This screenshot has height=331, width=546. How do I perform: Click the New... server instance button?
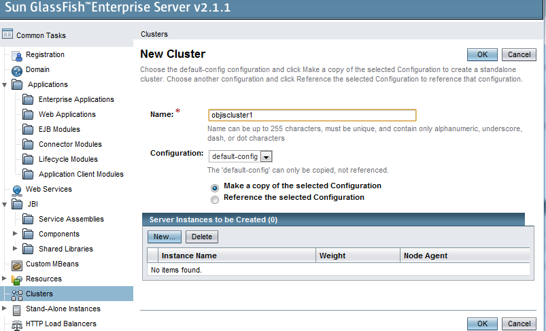165,237
